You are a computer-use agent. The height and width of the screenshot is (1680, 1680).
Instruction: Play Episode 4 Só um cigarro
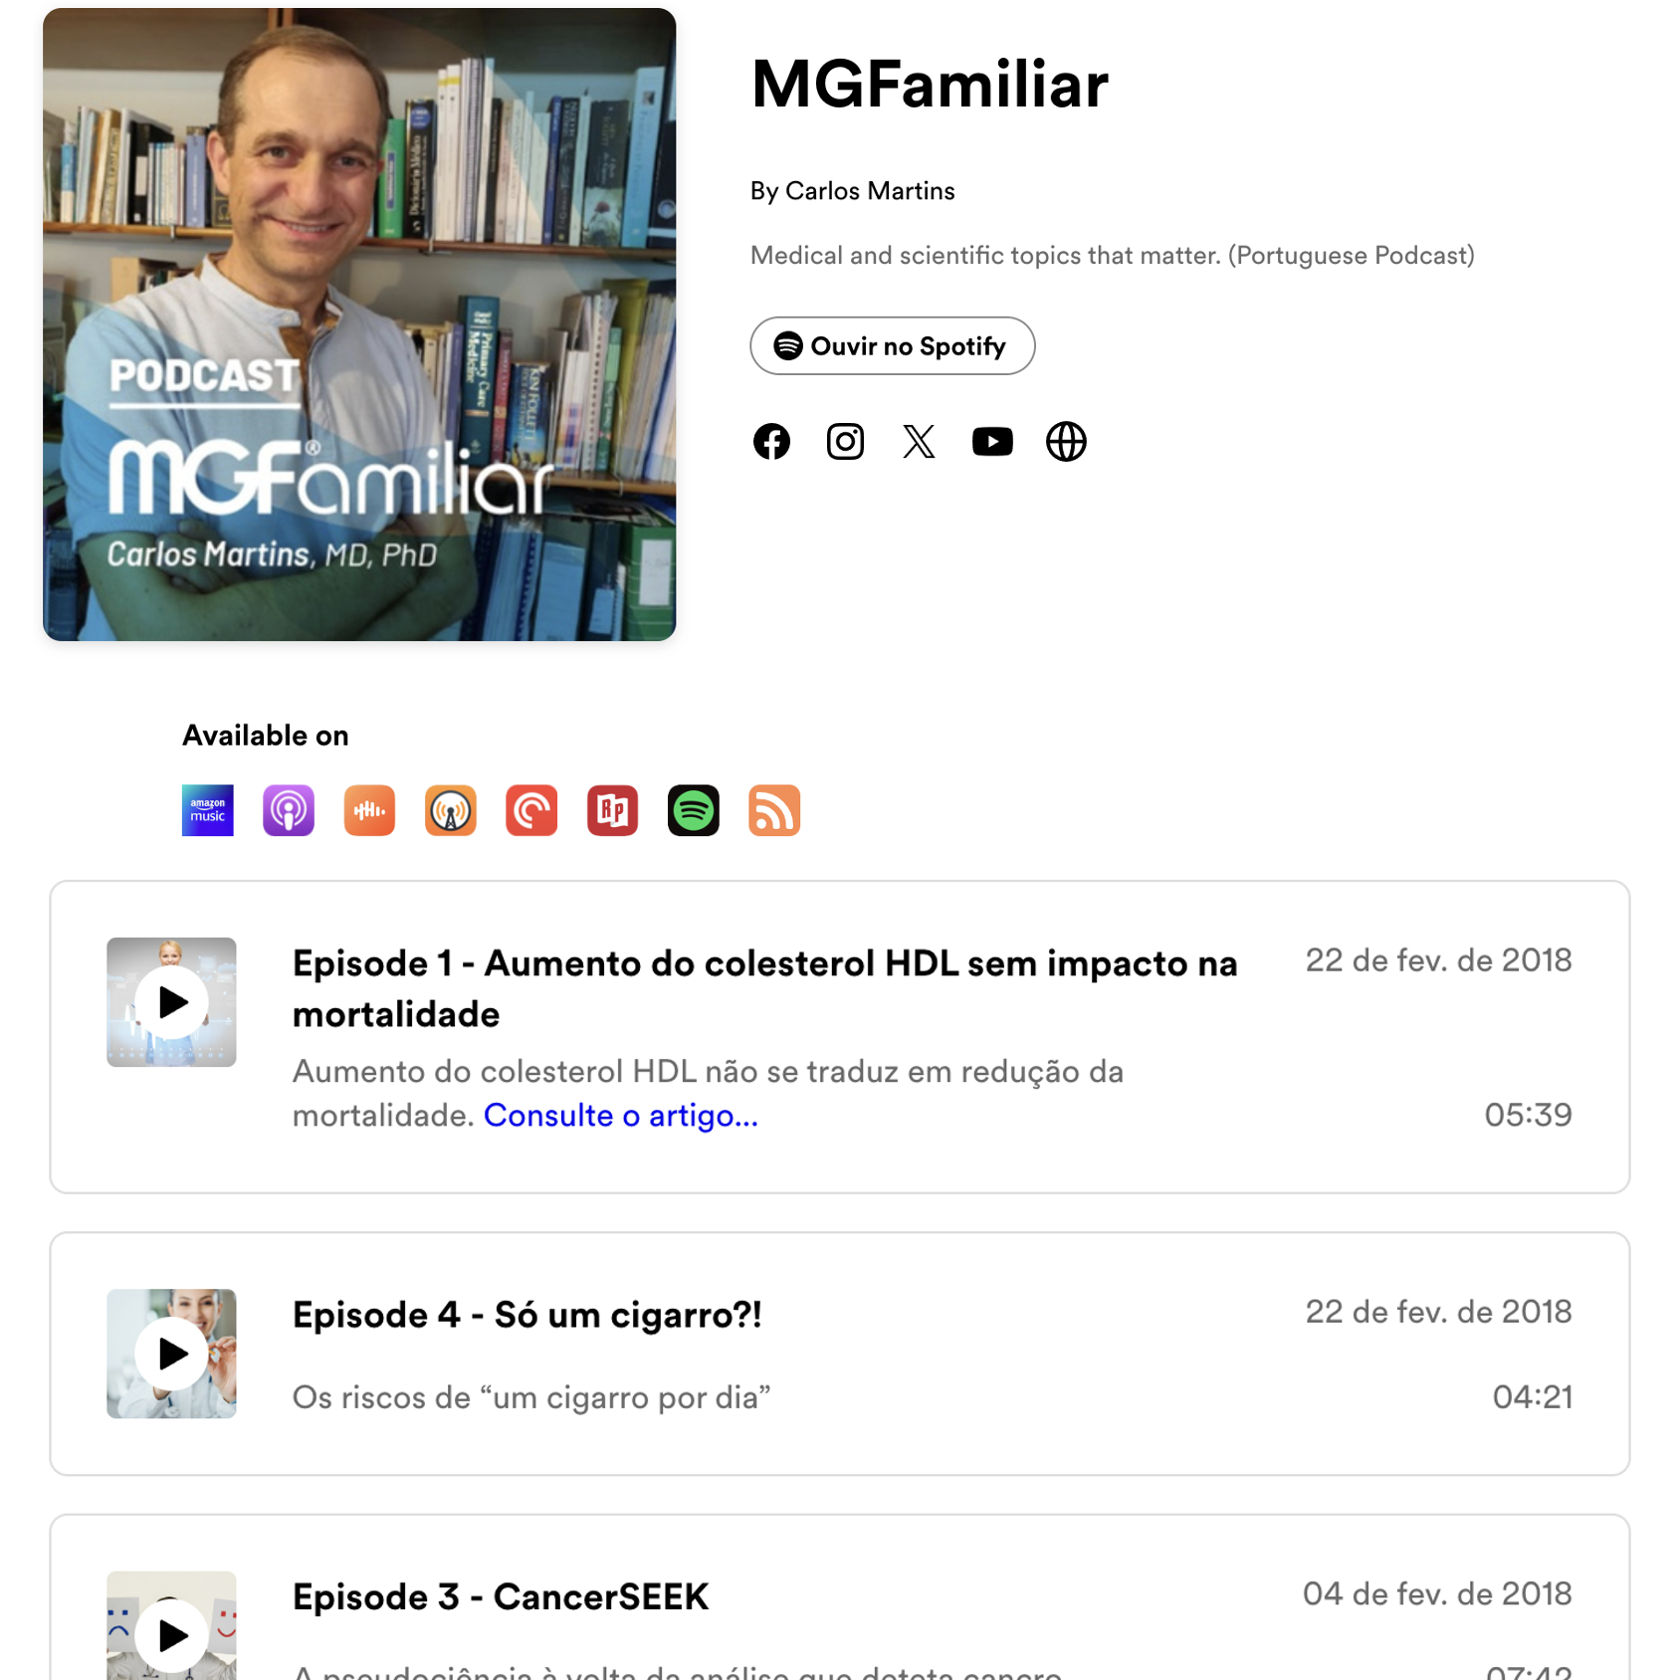(x=171, y=1354)
